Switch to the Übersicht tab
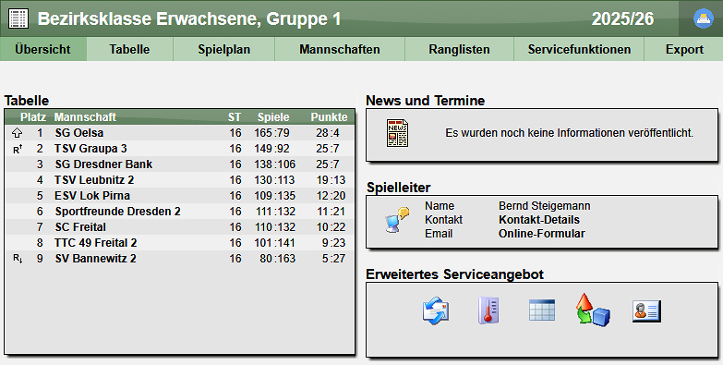This screenshot has height=365, width=723. tap(42, 49)
